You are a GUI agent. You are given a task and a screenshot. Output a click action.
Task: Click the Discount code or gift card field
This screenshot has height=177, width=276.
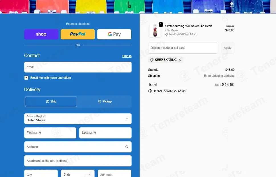[x=183, y=48]
